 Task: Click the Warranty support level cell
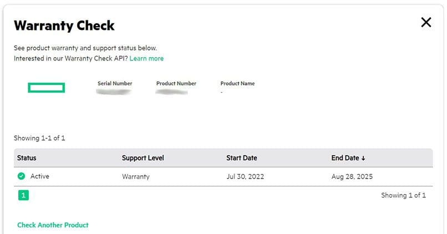[136, 177]
